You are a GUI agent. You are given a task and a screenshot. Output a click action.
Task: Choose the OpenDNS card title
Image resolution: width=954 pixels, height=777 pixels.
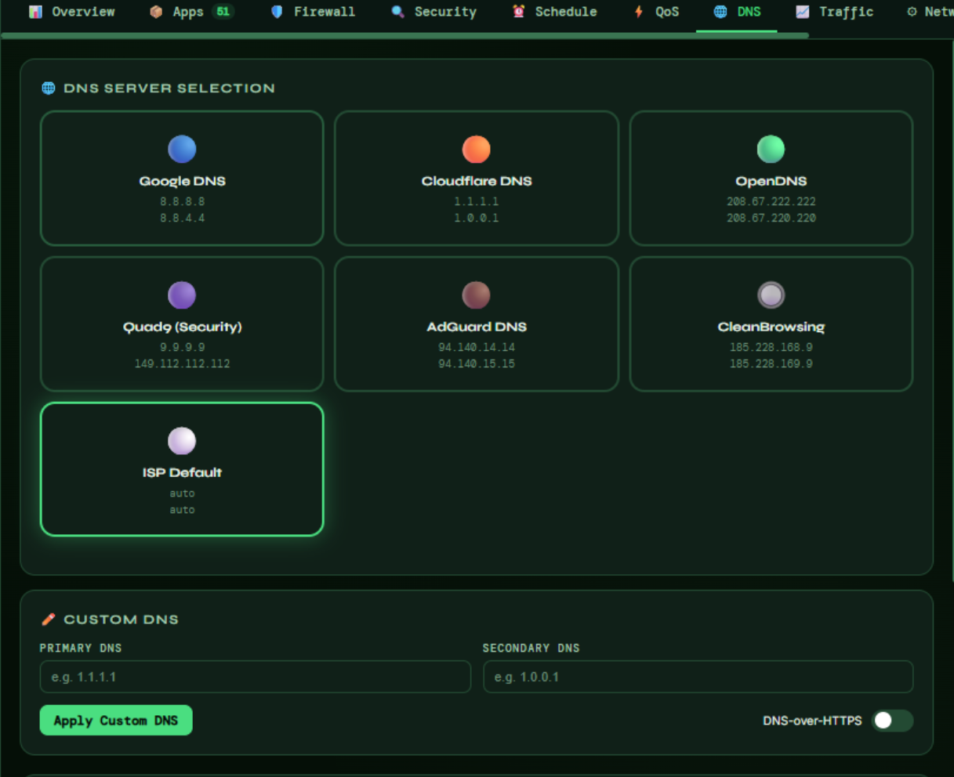[x=771, y=181]
